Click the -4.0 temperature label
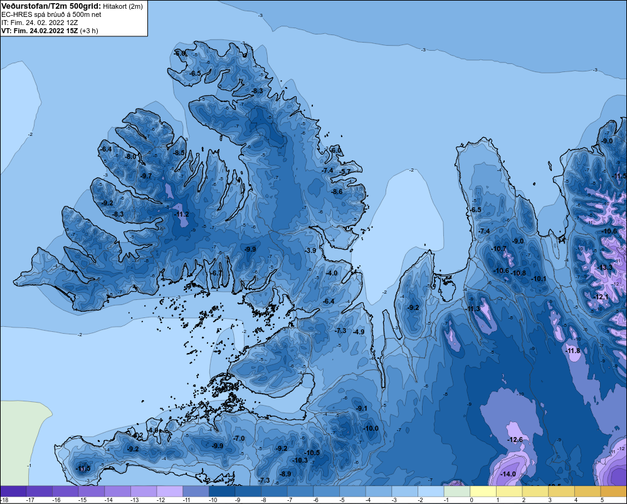Image resolution: width=627 pixels, height=504 pixels. [332, 273]
